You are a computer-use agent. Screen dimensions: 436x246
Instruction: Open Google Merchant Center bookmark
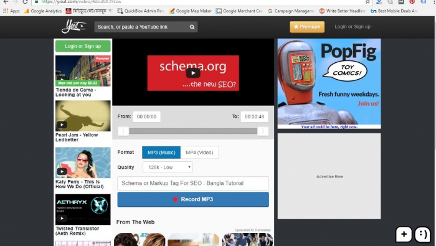[239, 11]
